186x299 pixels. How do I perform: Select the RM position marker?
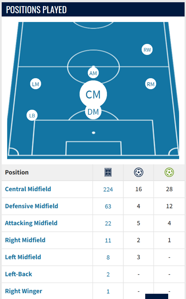click(151, 84)
